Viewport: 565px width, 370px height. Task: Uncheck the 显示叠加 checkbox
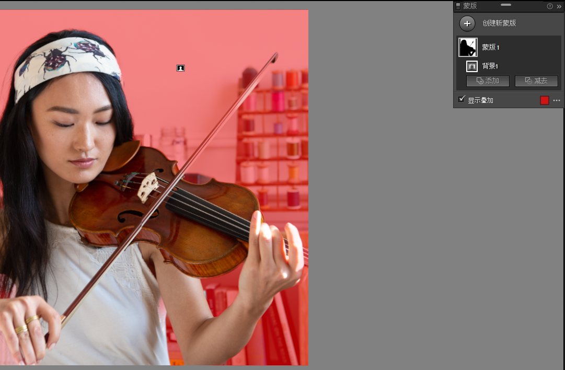tap(462, 99)
